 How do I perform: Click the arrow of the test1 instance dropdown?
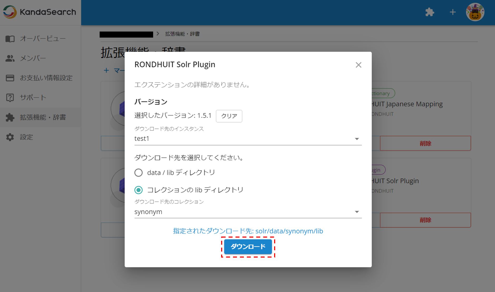coord(357,139)
